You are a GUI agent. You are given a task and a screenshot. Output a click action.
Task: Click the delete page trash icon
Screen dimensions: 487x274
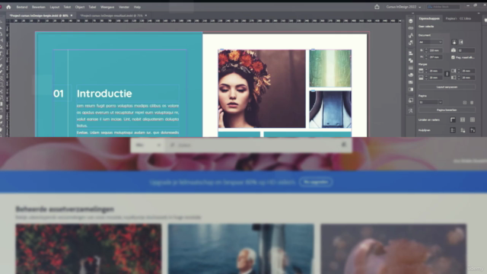(x=472, y=102)
